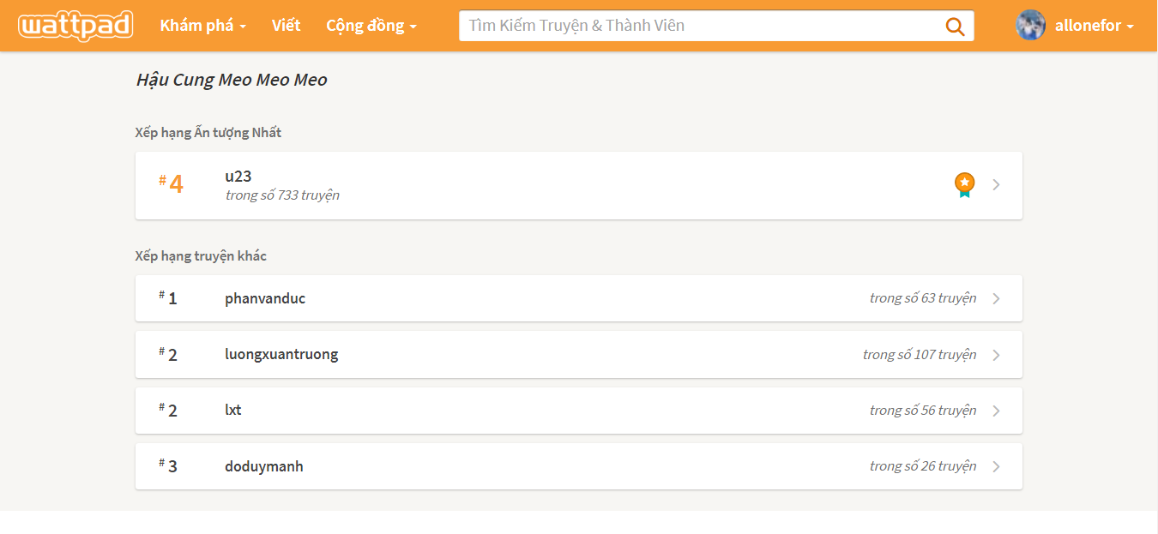Viewport: 1158px width, 534px height.
Task: Go to the Viết menu item
Action: (286, 26)
